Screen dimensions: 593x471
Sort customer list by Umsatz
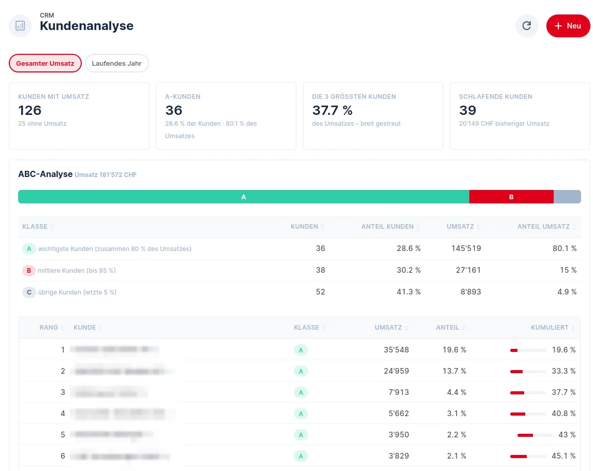[391, 328]
